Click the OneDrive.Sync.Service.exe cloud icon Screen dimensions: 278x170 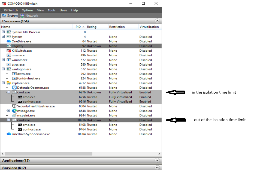tap(9, 134)
